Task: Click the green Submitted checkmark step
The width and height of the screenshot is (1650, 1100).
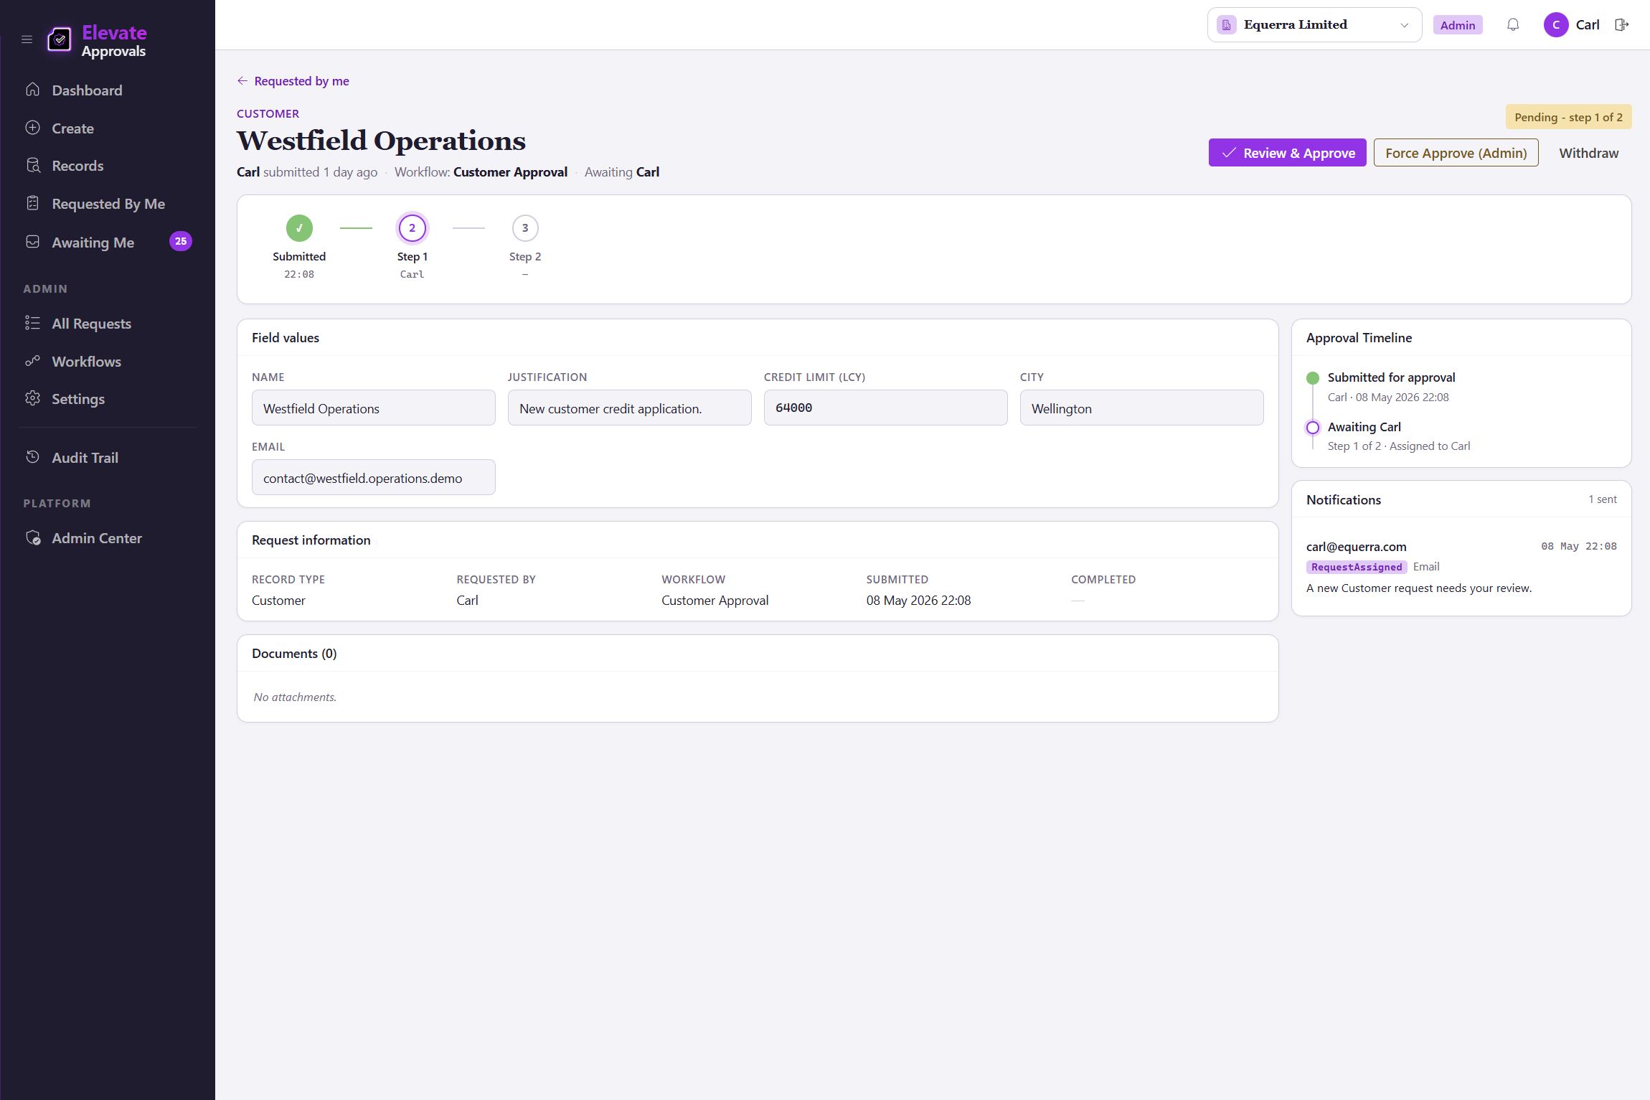Action: pos(299,228)
